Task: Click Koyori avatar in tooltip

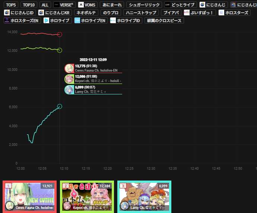Action: click(69, 79)
